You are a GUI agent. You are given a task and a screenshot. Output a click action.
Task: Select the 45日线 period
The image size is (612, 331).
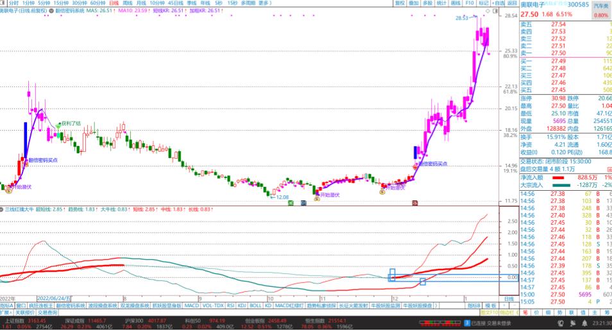175,3
